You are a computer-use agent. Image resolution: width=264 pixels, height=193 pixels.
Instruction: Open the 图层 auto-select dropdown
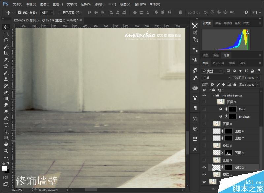click(47, 13)
